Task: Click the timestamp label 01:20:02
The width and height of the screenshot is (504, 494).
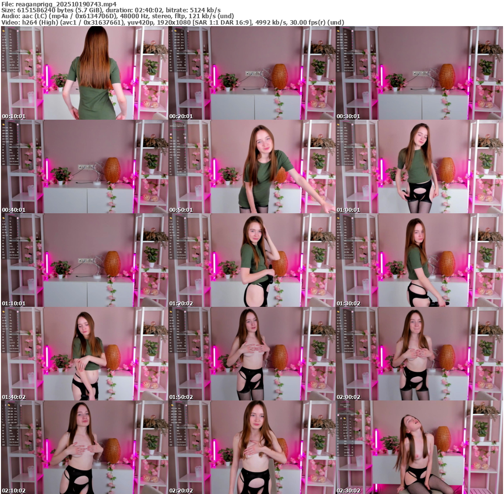Action: (x=181, y=303)
